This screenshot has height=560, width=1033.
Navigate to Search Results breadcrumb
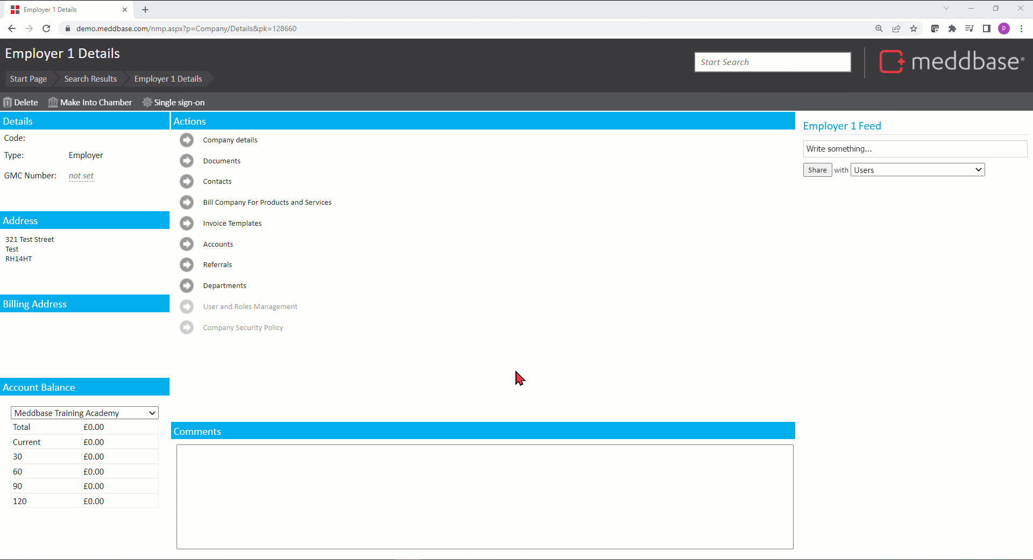(90, 79)
